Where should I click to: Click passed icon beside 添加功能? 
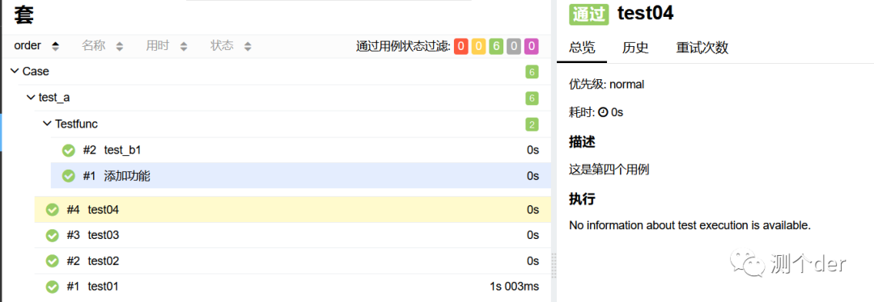tap(69, 176)
